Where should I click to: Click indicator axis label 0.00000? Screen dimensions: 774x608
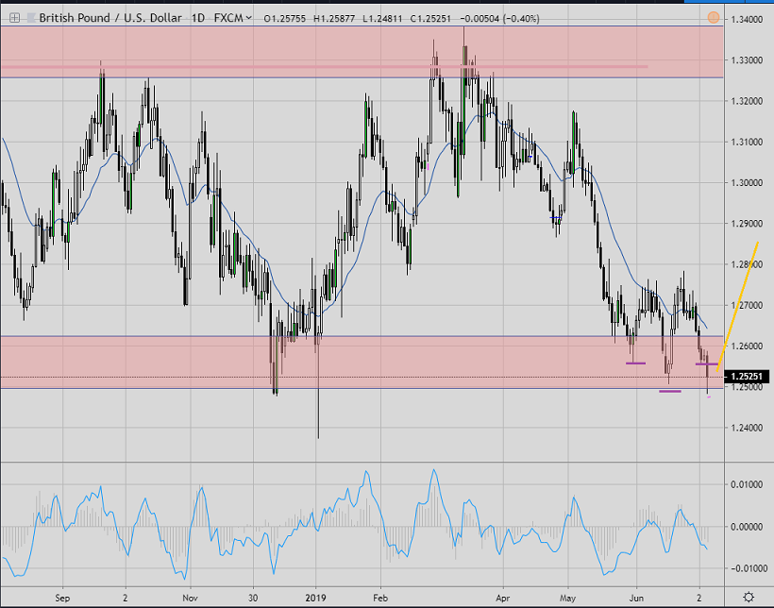[x=747, y=527]
